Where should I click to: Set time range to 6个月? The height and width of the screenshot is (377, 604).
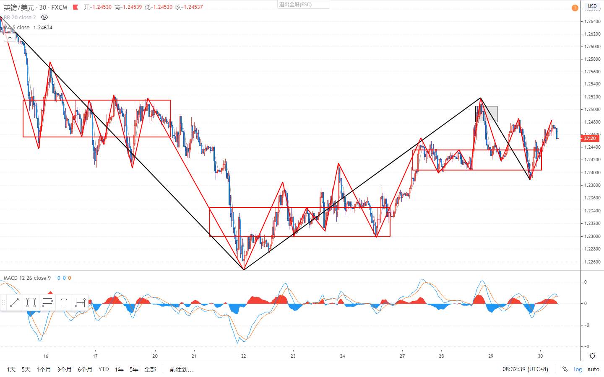85,369
